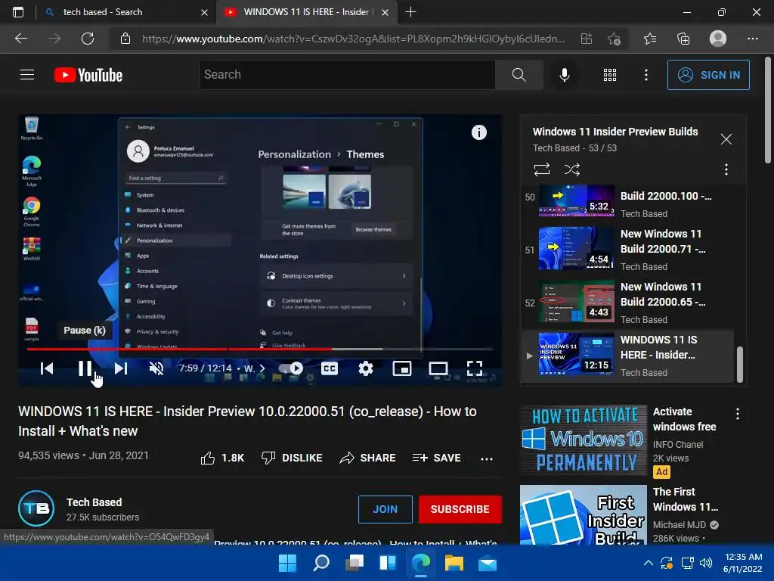Viewport: 774px width, 581px height.
Task: Open the YouTube apps grid
Action: 610,75
